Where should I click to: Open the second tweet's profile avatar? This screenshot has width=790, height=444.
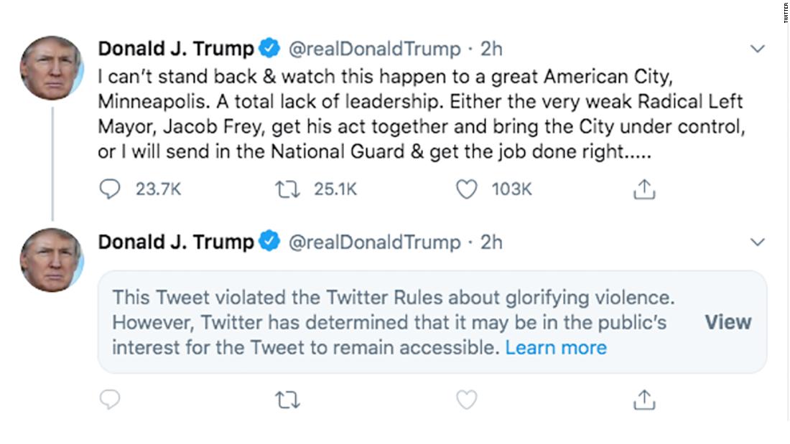click(x=51, y=260)
